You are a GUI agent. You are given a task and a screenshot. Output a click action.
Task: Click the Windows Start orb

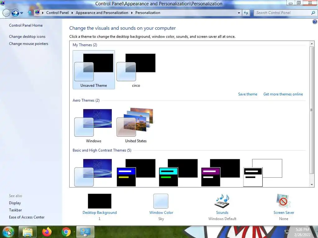(8, 232)
